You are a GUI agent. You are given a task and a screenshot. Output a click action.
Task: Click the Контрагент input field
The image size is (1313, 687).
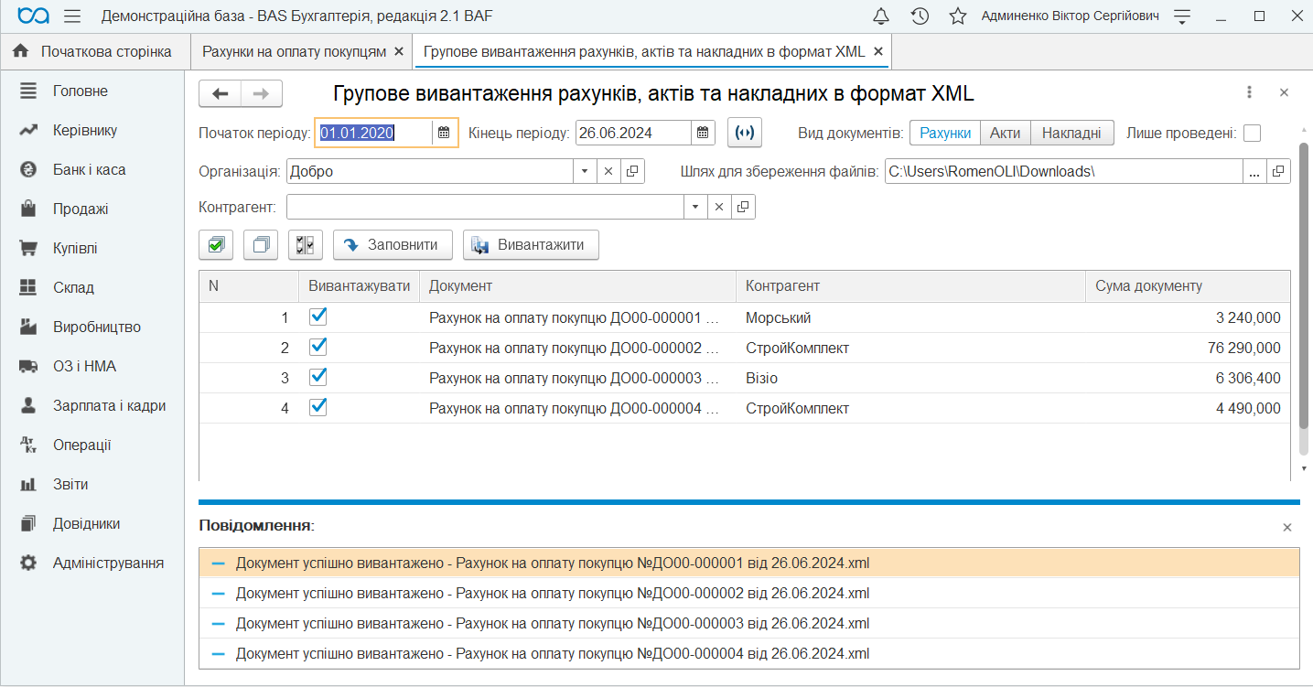(485, 208)
